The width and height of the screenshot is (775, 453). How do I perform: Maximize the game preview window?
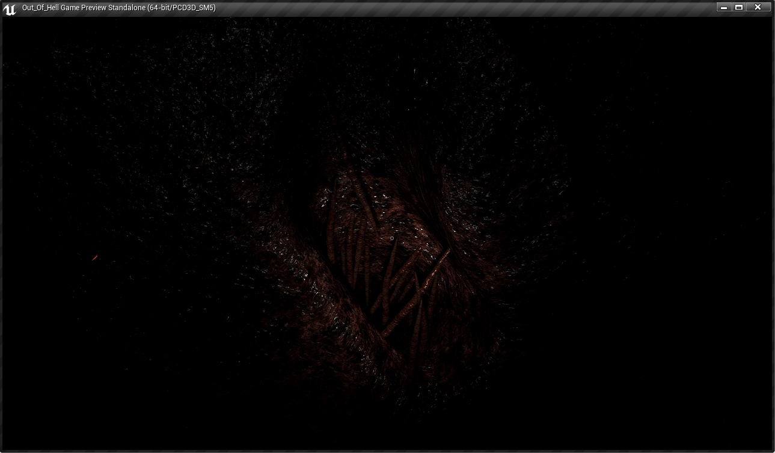739,7
